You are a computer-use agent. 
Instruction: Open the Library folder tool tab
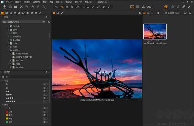coord(2,13)
